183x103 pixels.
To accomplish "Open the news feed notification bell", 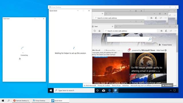I will [129, 50].
